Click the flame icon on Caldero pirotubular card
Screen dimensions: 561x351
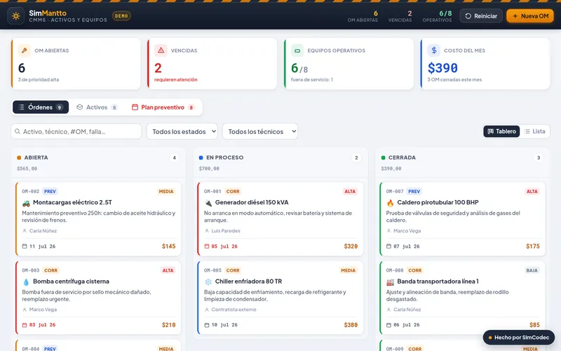pyautogui.click(x=390, y=203)
